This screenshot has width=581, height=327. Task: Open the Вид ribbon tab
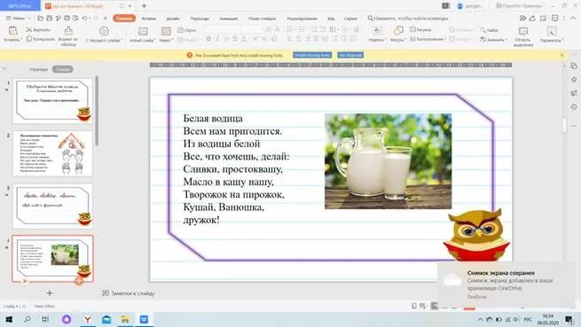[x=331, y=18]
